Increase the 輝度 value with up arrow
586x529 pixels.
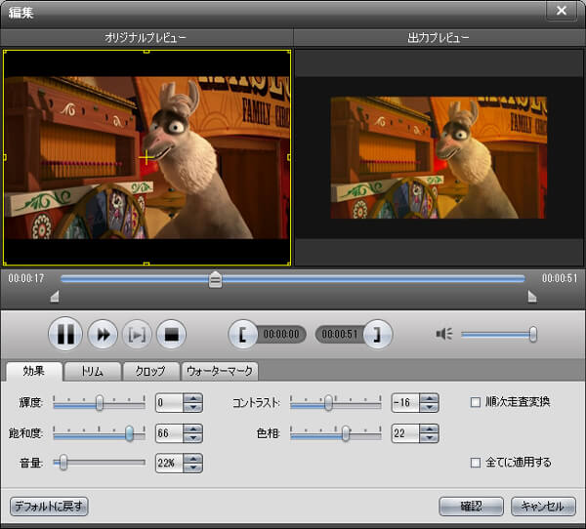coord(192,398)
